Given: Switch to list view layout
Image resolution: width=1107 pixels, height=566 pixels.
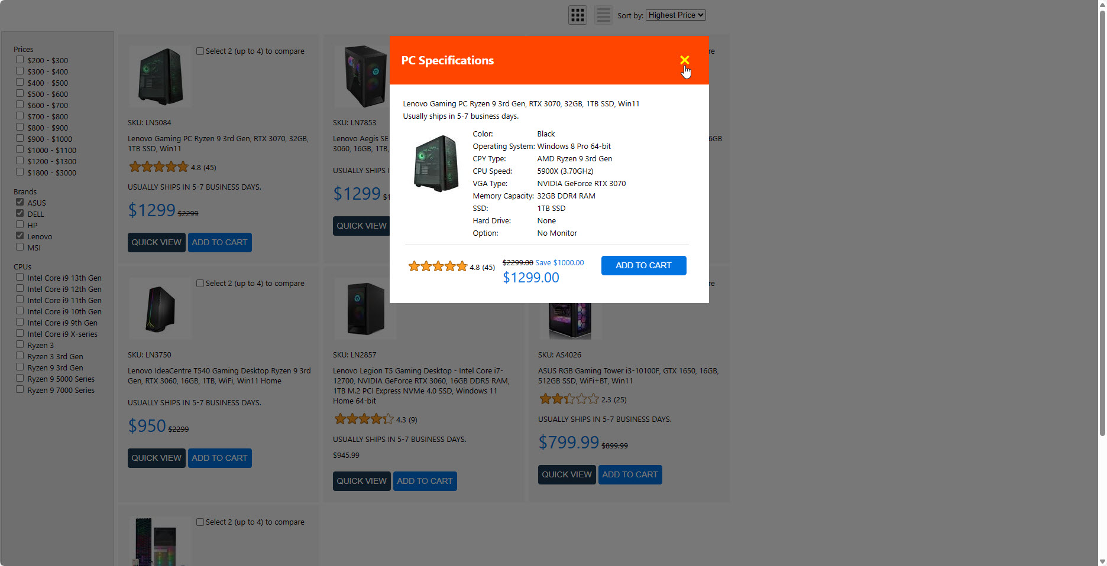Looking at the screenshot, I should coord(603,15).
